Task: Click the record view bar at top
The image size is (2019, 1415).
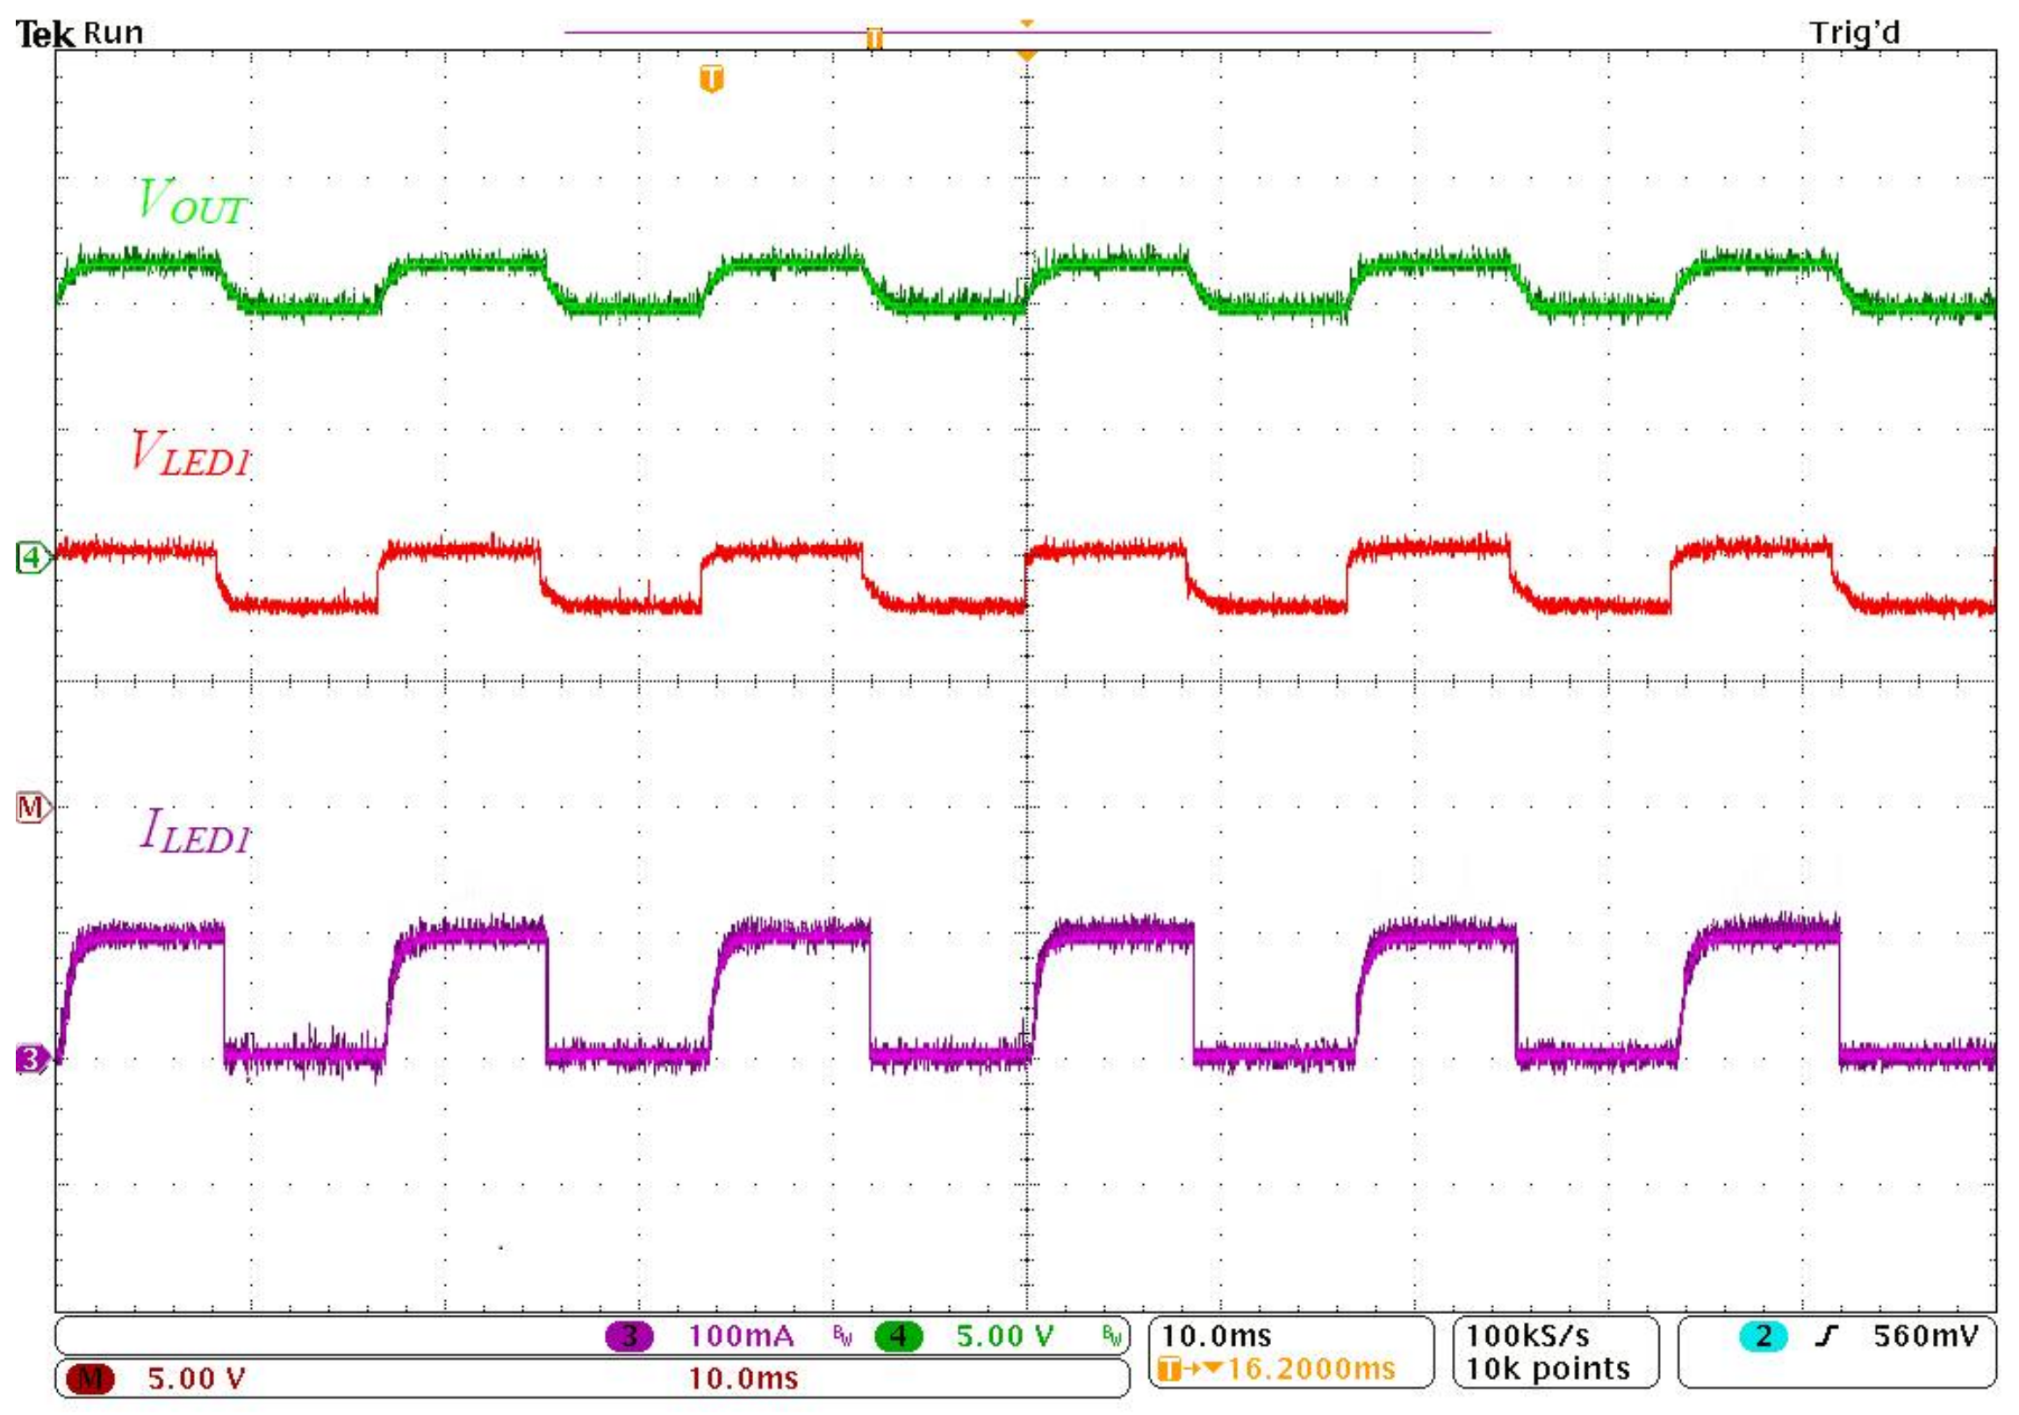Action: click(x=1027, y=32)
